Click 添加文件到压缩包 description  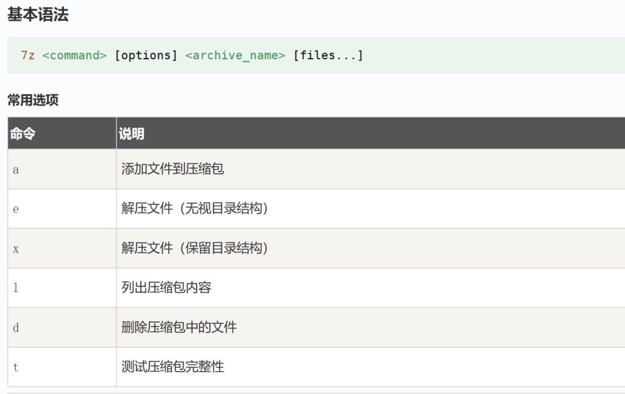[173, 169]
